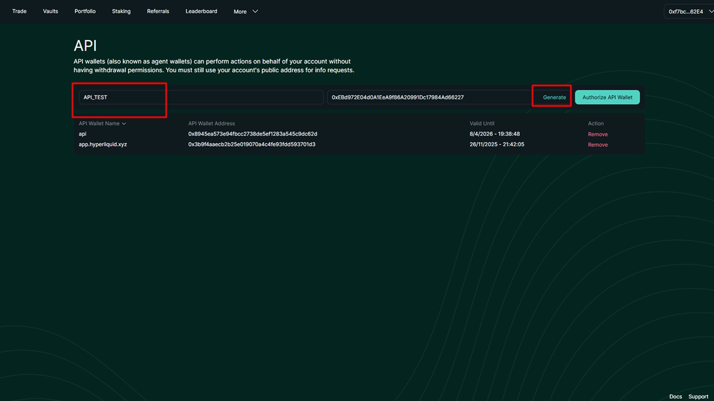Open the Trade page

tap(20, 11)
